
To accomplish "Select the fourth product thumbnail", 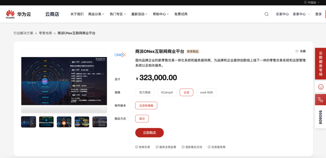I will 82,122.
